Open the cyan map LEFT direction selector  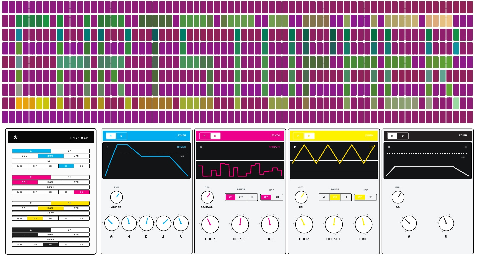(51, 161)
